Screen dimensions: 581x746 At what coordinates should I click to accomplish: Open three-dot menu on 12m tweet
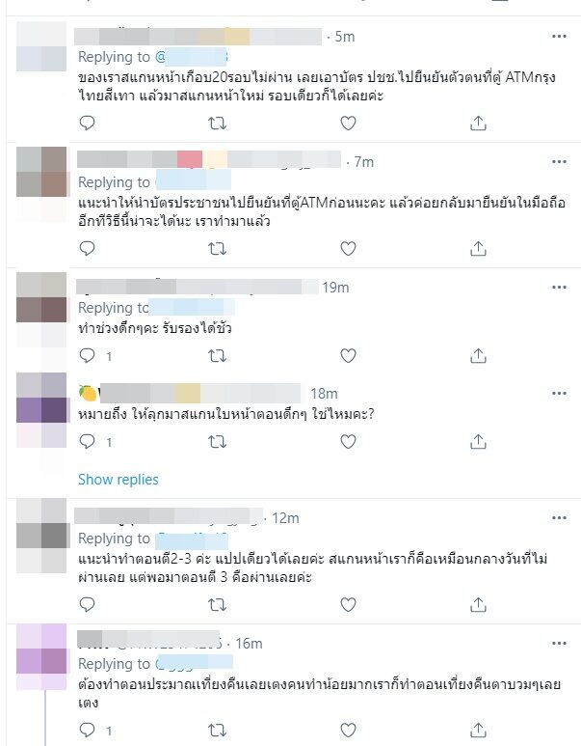coord(559,517)
